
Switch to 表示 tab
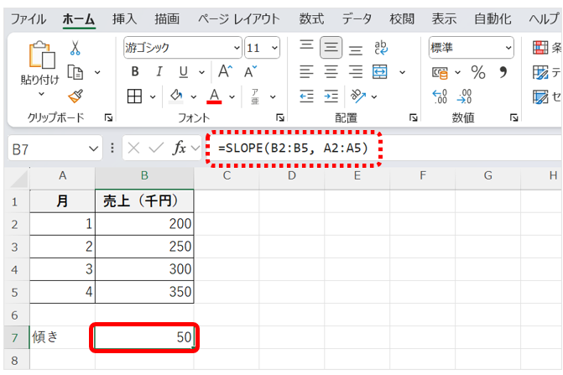[444, 19]
